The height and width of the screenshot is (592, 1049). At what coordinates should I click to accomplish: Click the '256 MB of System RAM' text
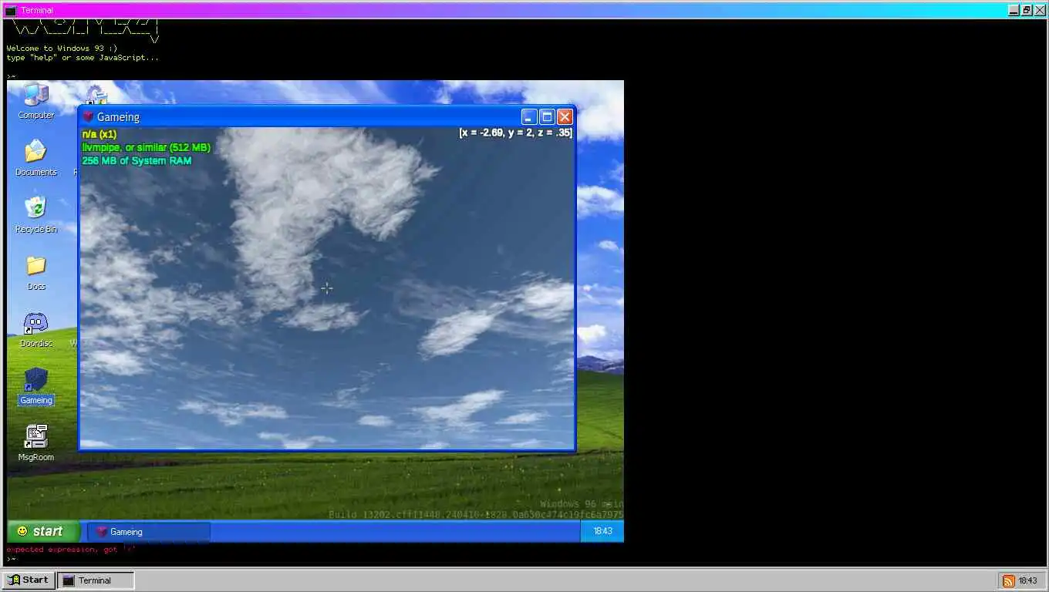point(137,160)
